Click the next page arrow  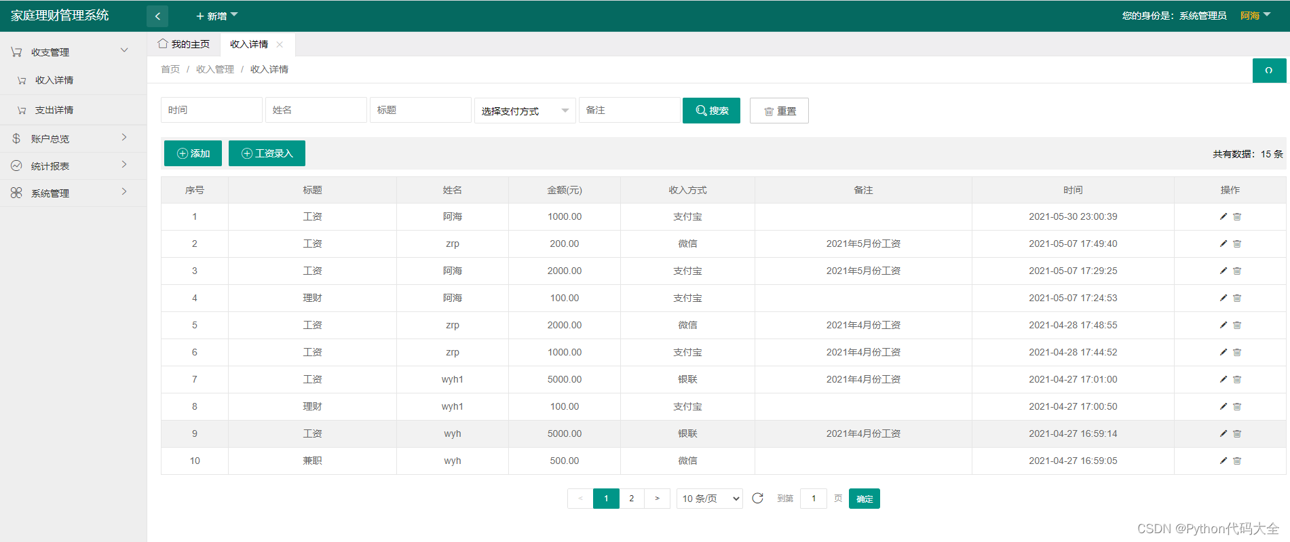[657, 499]
